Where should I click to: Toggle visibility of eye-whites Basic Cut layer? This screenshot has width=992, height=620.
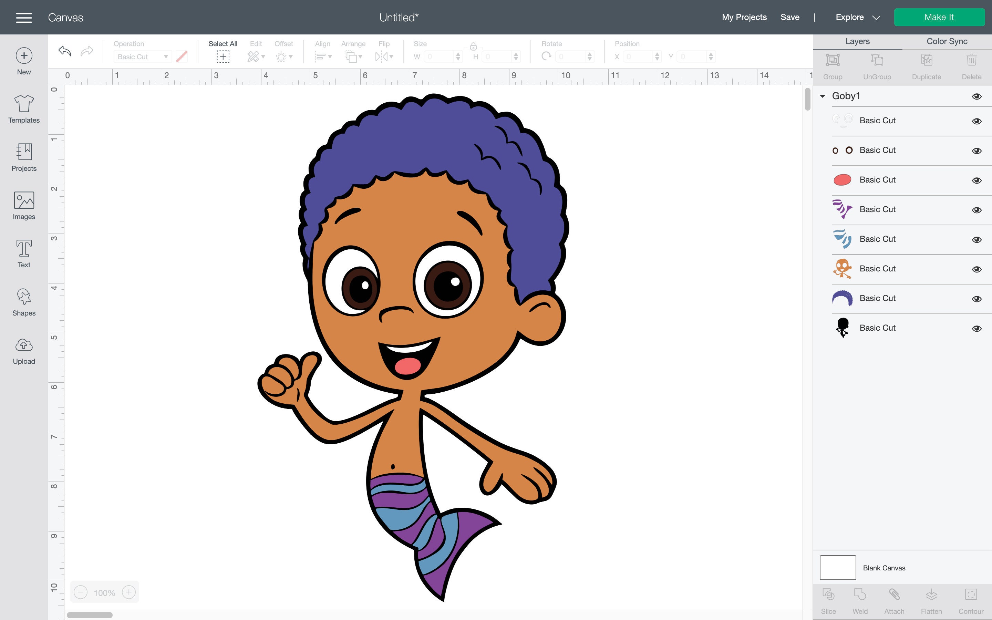pos(976,121)
